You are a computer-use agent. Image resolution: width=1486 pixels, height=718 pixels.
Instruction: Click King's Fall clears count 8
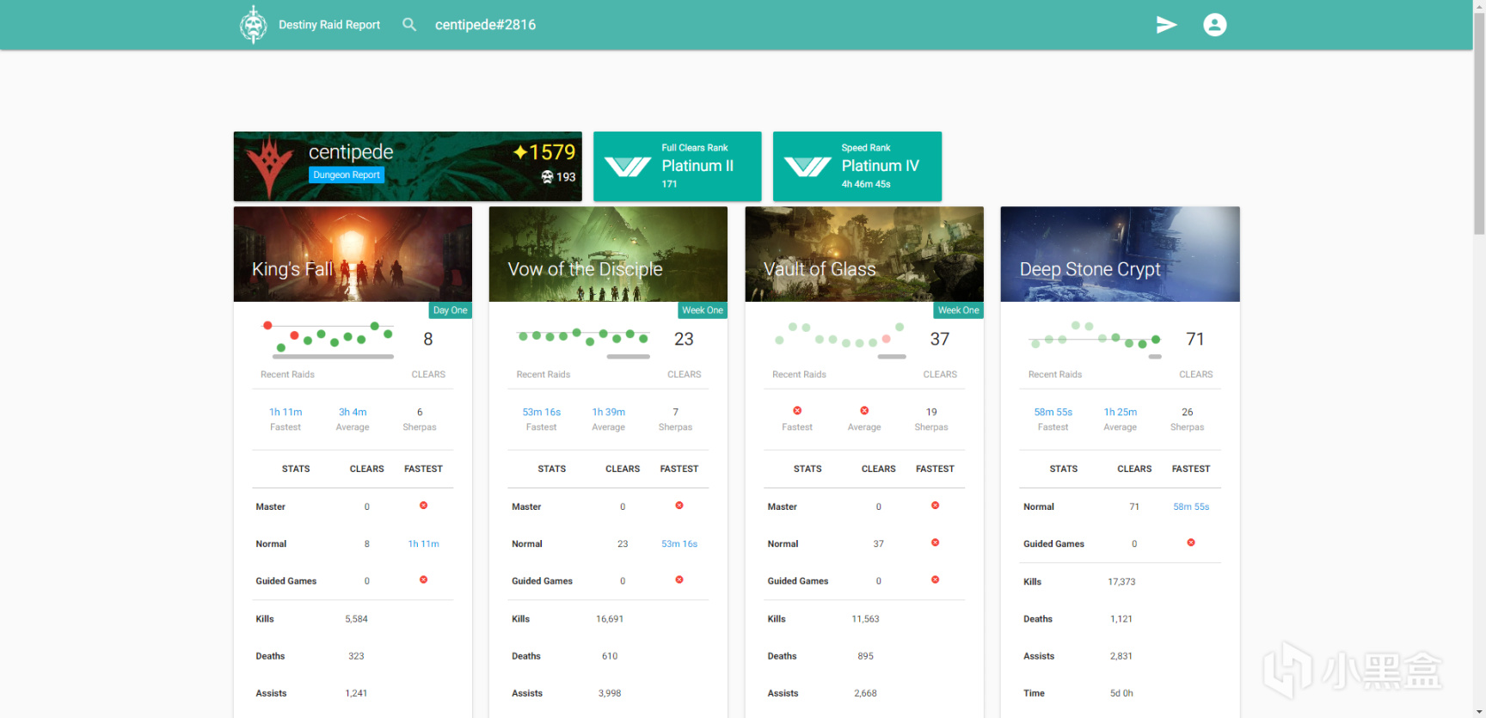coord(428,339)
